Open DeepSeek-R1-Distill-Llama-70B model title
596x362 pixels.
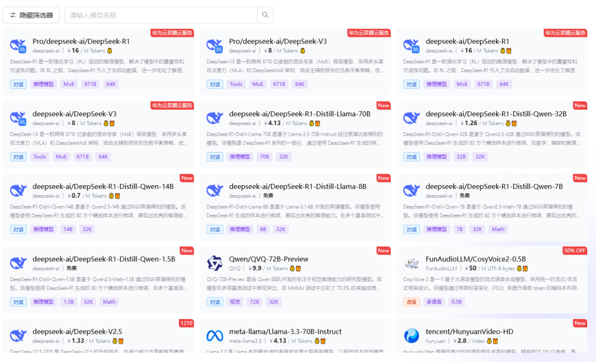[300, 114]
